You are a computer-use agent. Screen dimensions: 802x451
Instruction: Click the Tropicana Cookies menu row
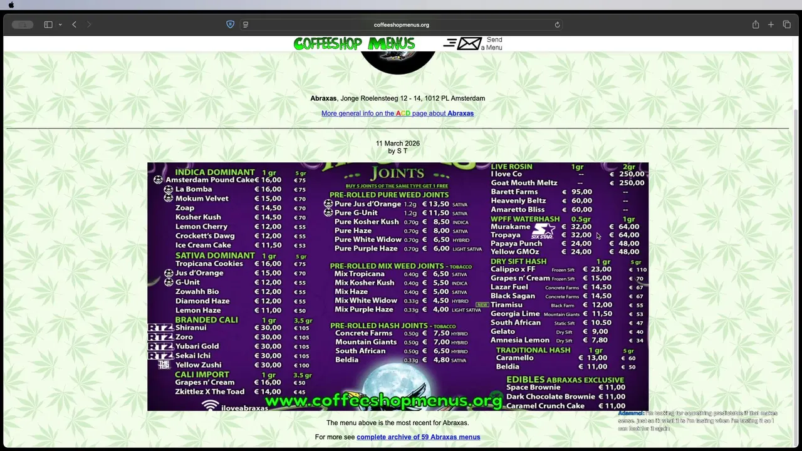click(241, 264)
